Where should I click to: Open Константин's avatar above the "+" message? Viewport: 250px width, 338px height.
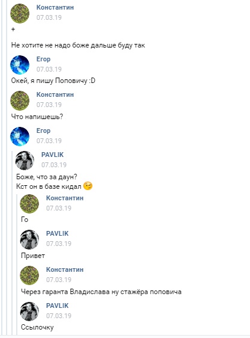tap(20, 13)
